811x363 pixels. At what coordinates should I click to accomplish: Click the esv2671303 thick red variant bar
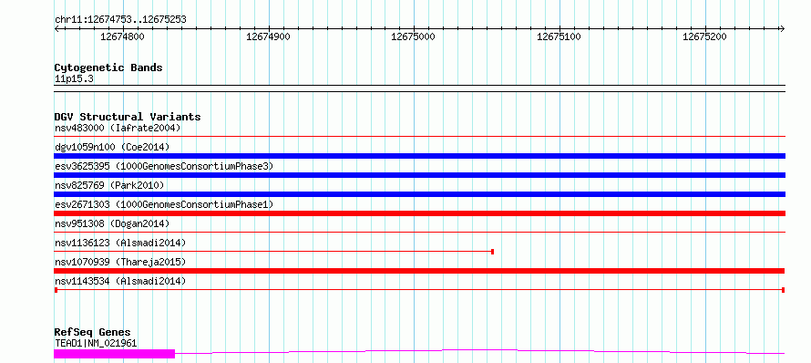click(x=419, y=213)
